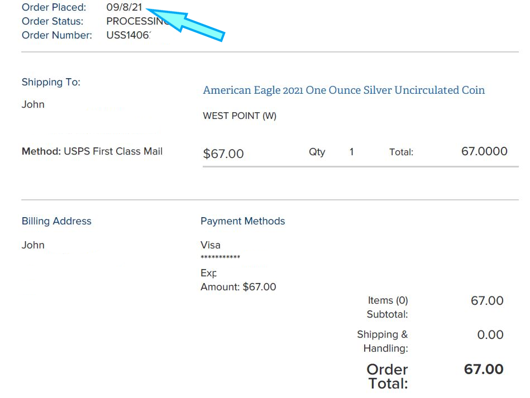Select the Visa payment method
Screen dimensions: 530x398
click(211, 245)
